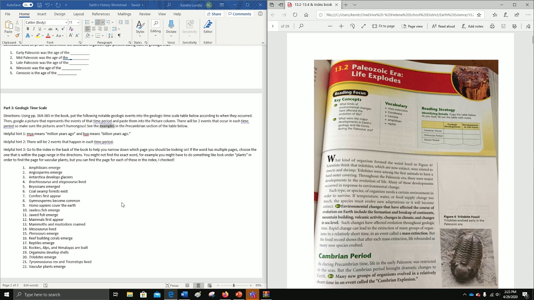Click the Share button in Word
Screen dimensions: 534x300
214,14
